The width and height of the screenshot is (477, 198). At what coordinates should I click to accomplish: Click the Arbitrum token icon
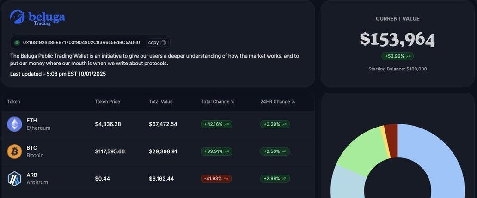click(x=15, y=178)
